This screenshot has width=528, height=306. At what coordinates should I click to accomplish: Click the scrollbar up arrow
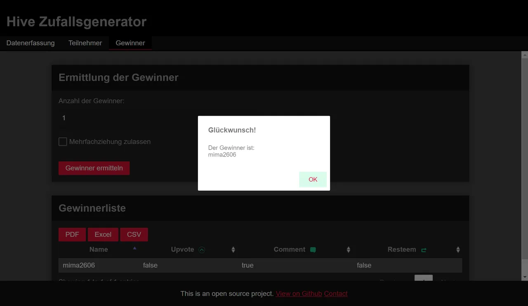pyautogui.click(x=525, y=55)
